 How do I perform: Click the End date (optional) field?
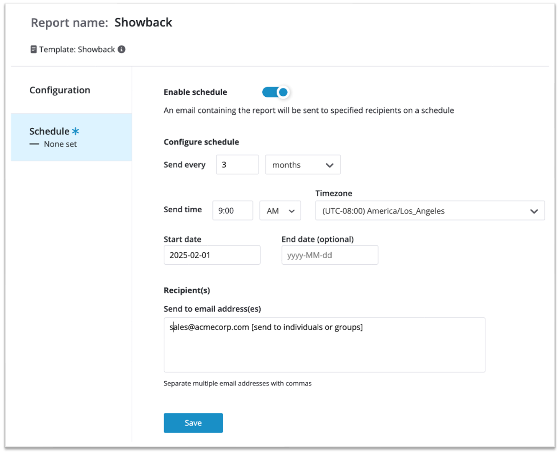(x=330, y=255)
